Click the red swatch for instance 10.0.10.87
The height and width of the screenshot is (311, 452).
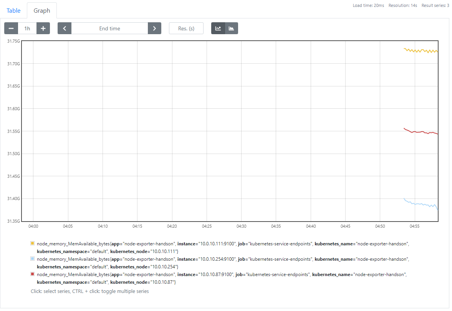(x=33, y=275)
